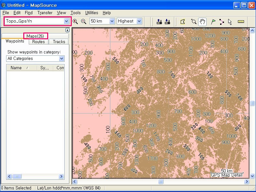
Task: Click waypoint list scroll left arrow
Action: (9, 177)
